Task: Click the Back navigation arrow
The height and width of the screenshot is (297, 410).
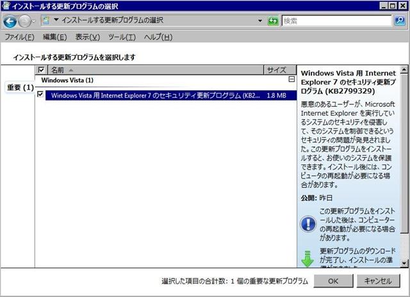Action: click(x=10, y=21)
